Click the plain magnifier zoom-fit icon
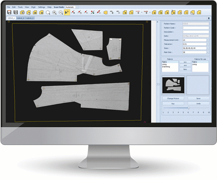Viewport: 217px width, 180px height. point(48,12)
